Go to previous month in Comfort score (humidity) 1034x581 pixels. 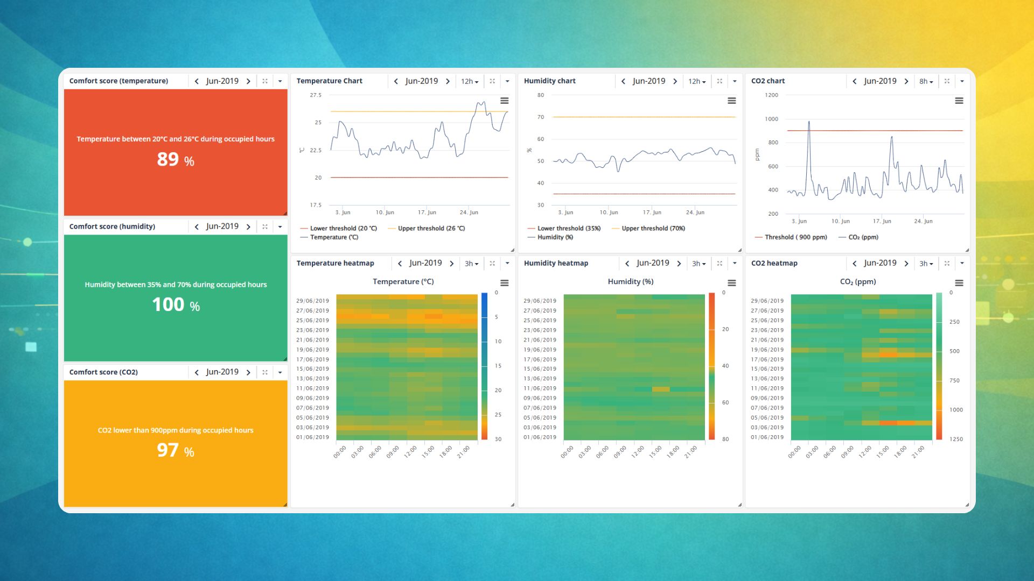click(197, 226)
